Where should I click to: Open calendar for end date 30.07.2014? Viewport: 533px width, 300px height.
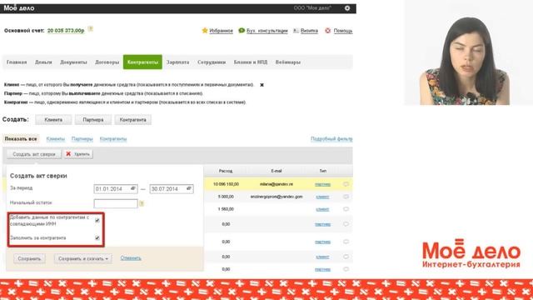pos(189,188)
